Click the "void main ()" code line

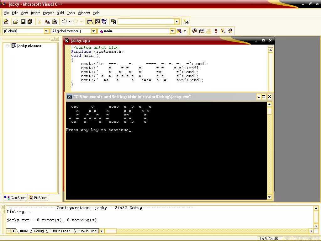click(86, 56)
